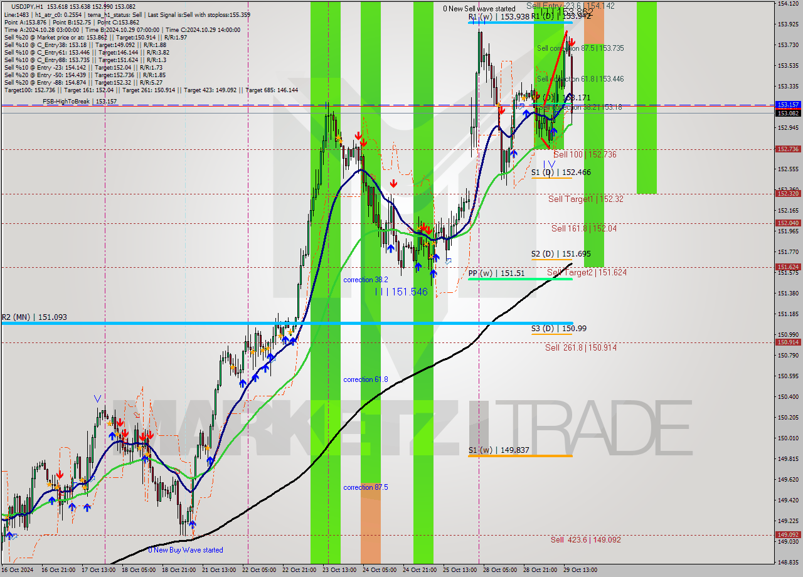Click the '0 New Sell wave started' label

(x=479, y=9)
